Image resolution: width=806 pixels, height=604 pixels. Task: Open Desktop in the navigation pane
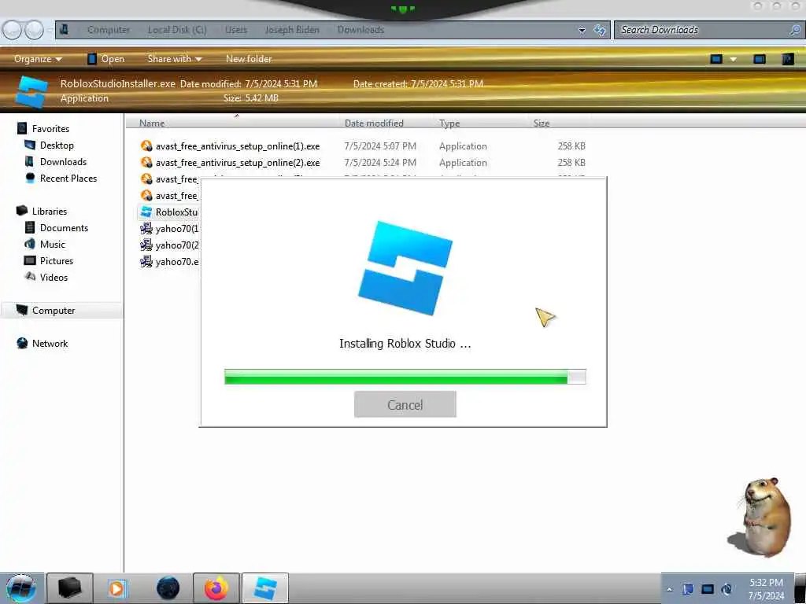coord(57,145)
